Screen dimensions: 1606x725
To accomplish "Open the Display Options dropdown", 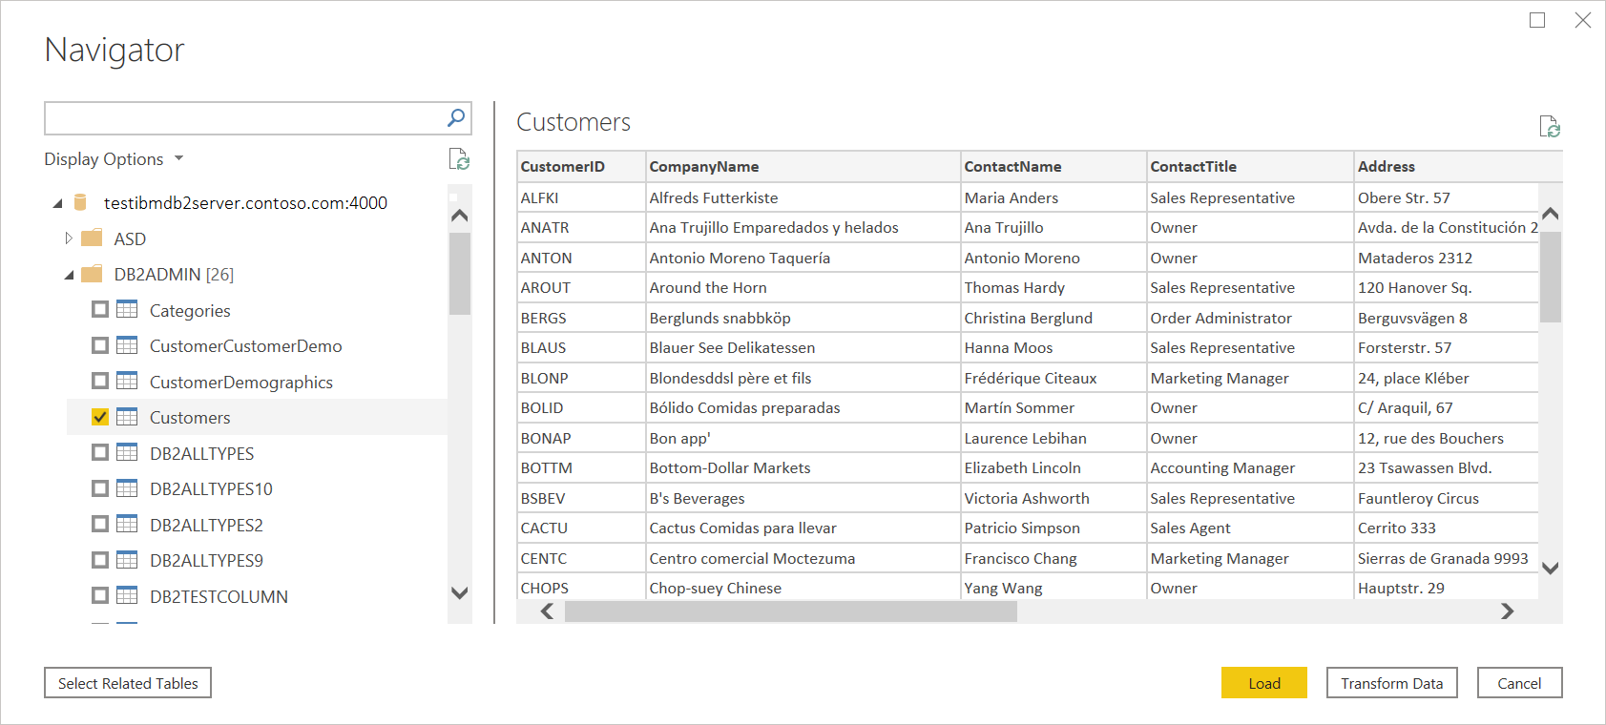I will (x=114, y=159).
